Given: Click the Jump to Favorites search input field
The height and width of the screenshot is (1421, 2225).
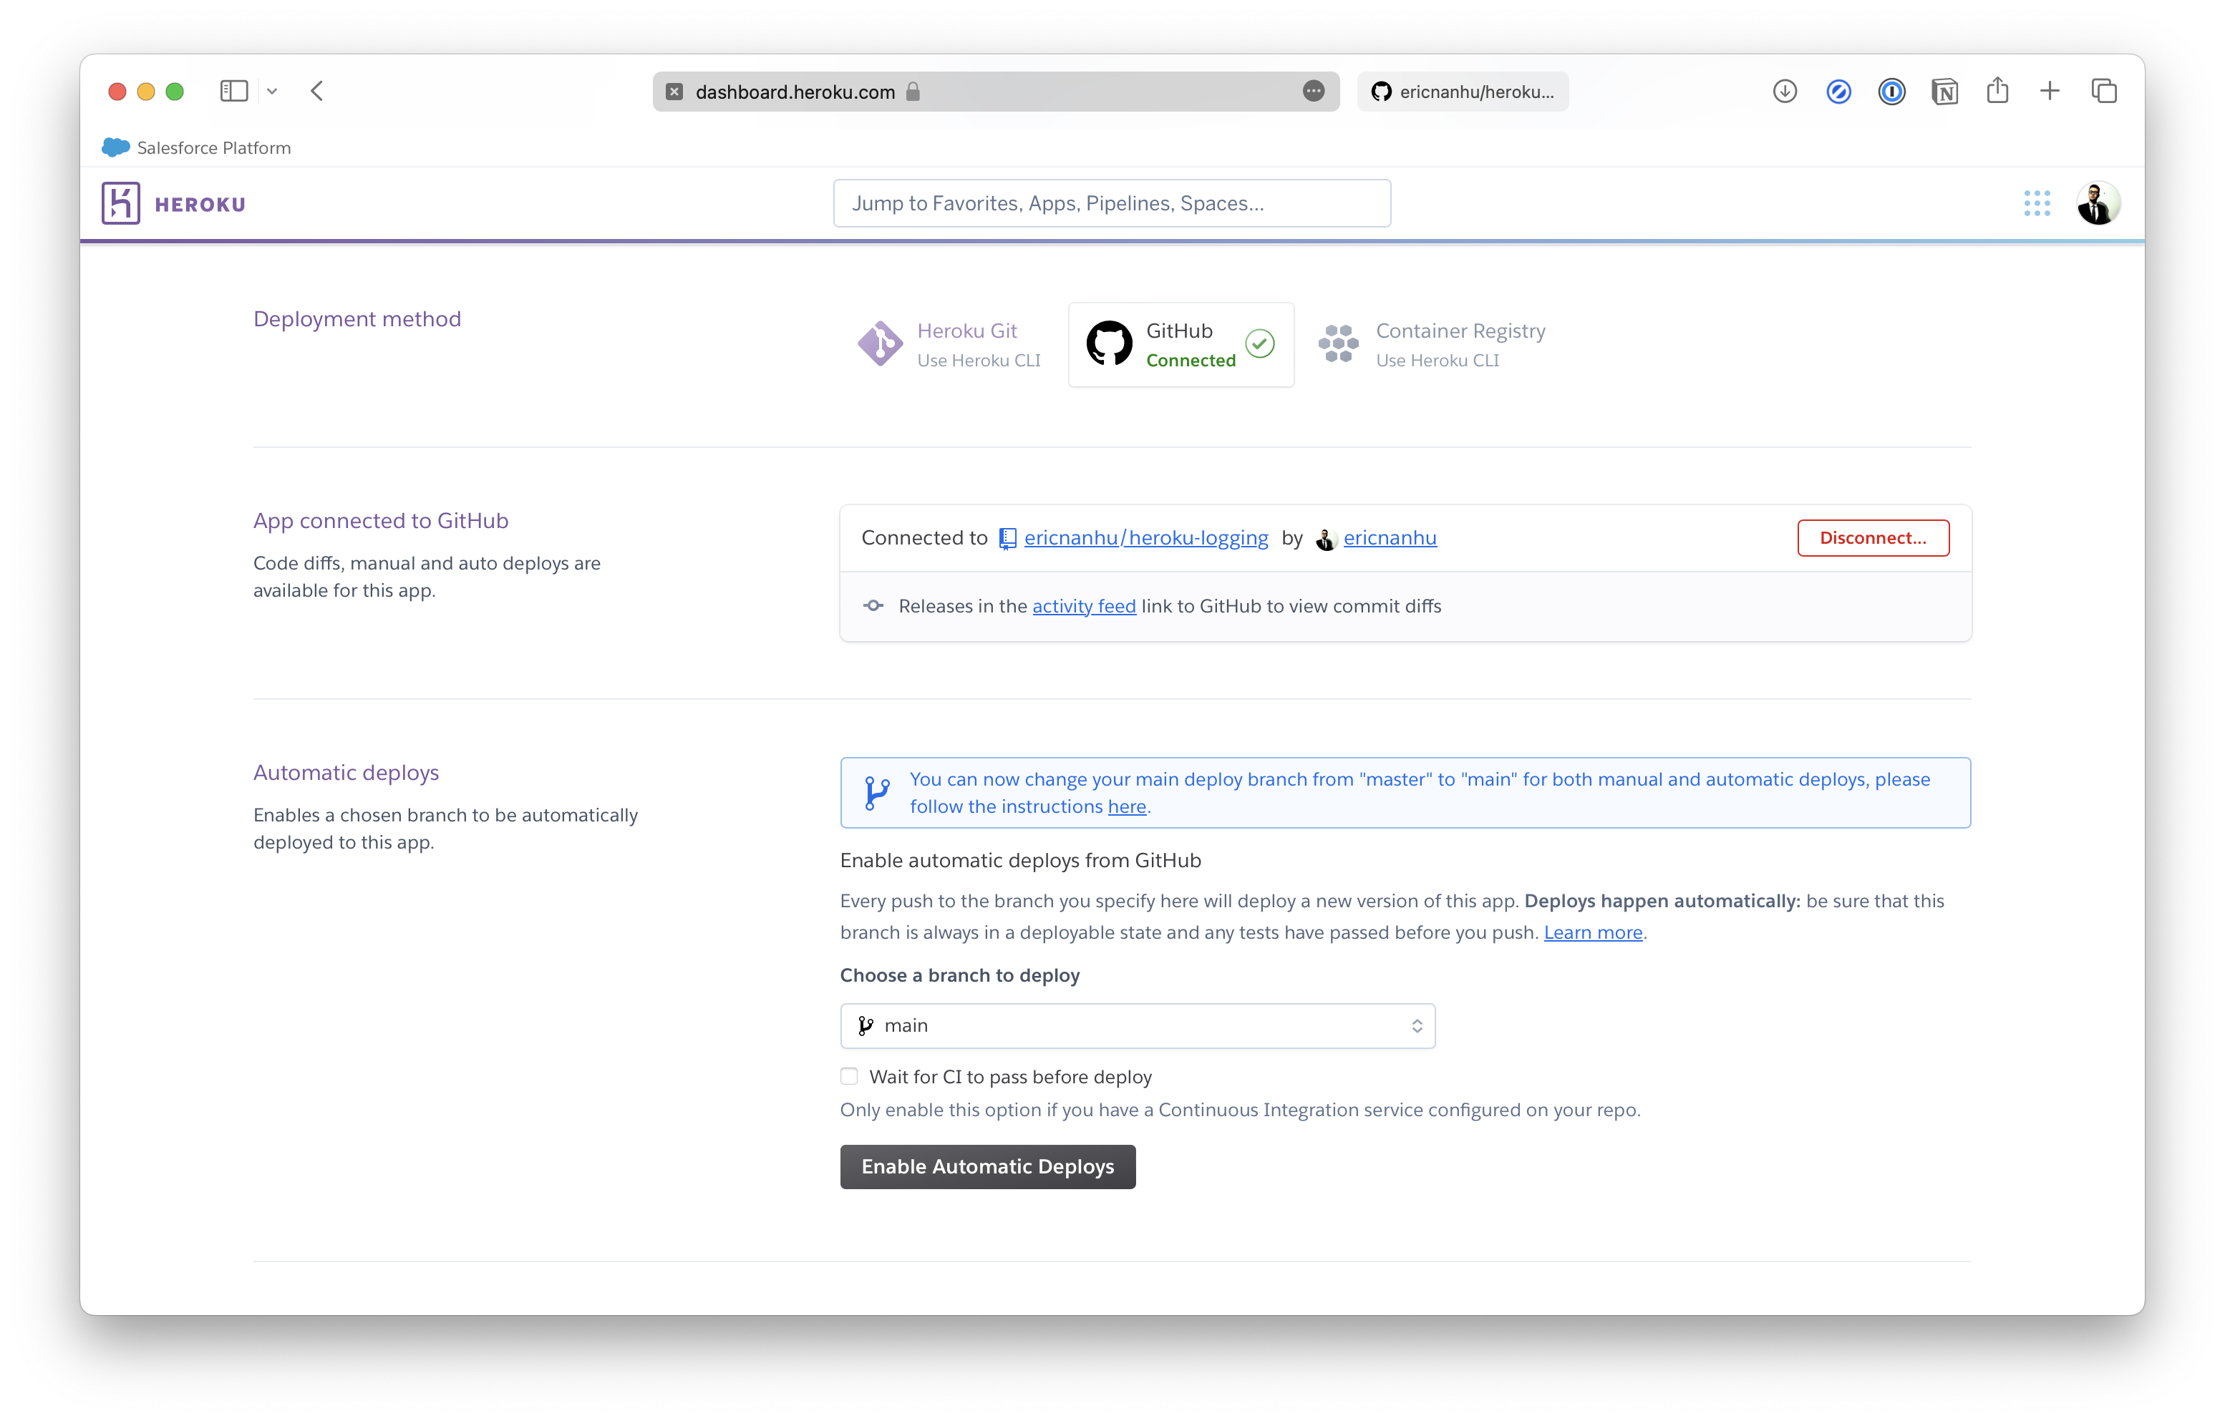Looking at the screenshot, I should 1111,202.
